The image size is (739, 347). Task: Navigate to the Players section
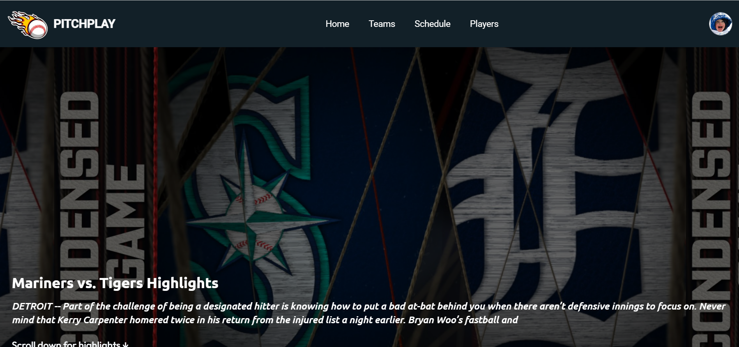pos(484,24)
